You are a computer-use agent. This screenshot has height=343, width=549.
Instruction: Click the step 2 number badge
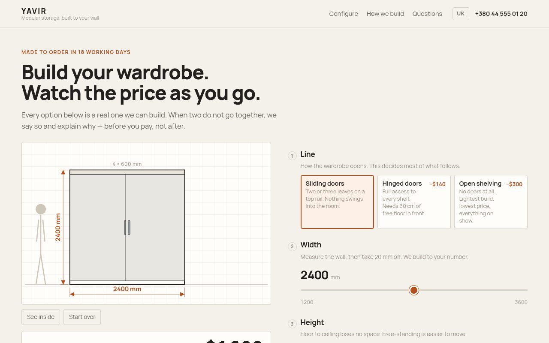coord(292,247)
